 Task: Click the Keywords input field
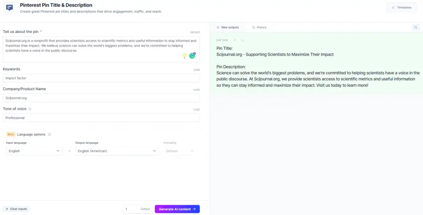[x=101, y=78]
